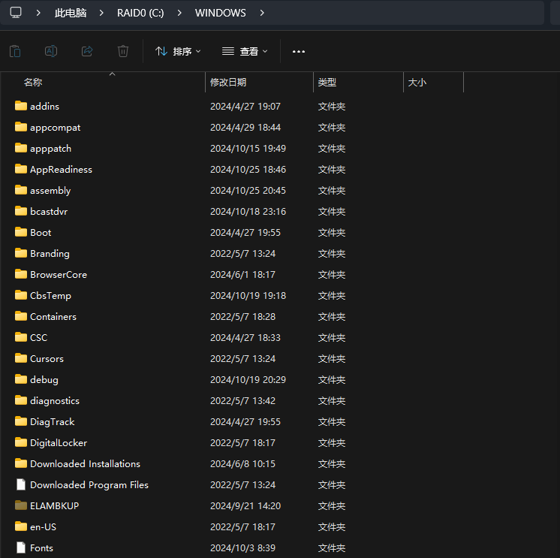Click the DiagTrack folder icon
Screen dimensions: 560x558
click(21, 421)
